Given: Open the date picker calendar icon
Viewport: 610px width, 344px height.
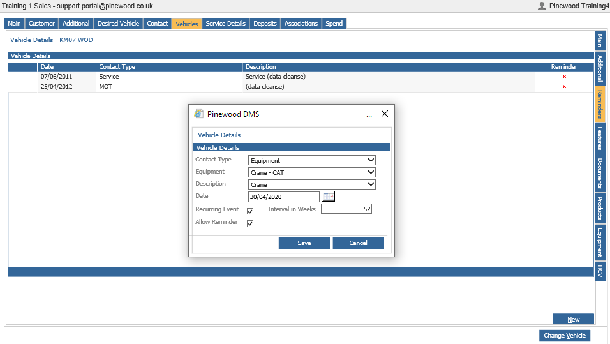Looking at the screenshot, I should 329,197.
